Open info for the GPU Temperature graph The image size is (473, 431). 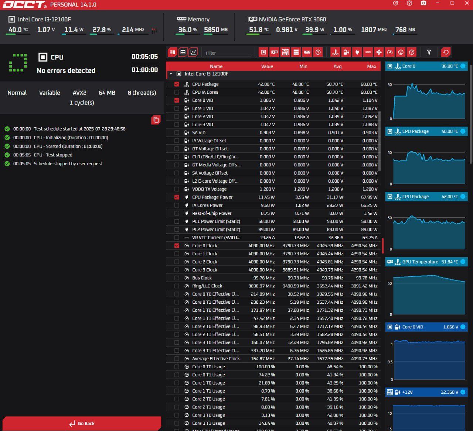point(463,262)
